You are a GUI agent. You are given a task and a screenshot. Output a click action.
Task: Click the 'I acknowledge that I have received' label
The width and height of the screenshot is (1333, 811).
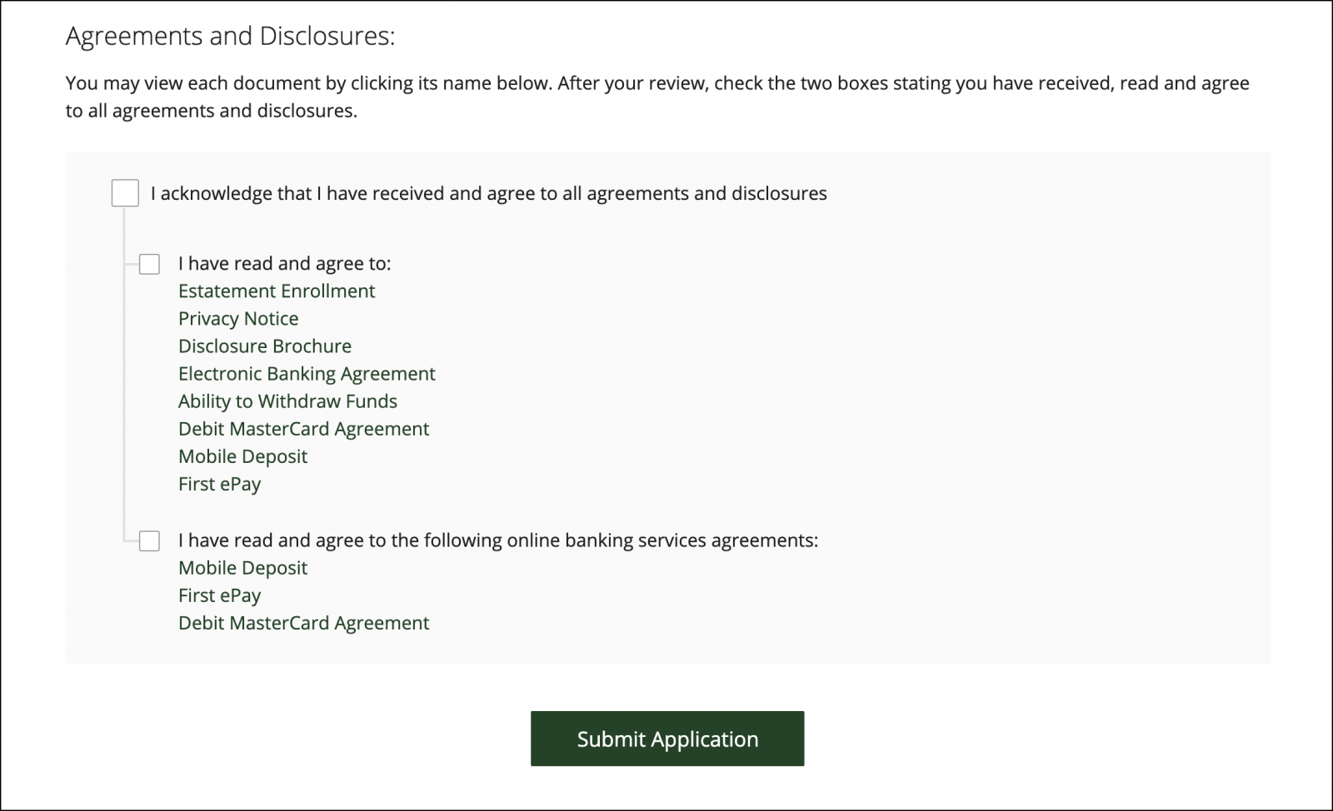(x=489, y=193)
